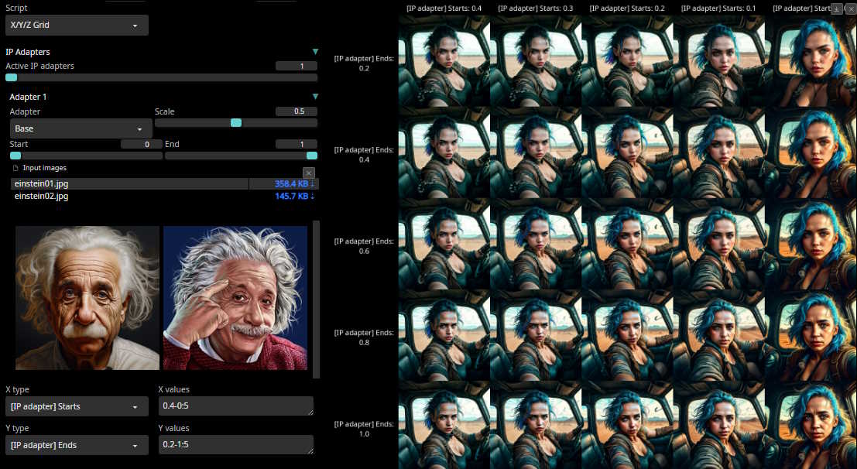The image size is (857, 469).
Task: Close the output image preview
Action: (849, 9)
